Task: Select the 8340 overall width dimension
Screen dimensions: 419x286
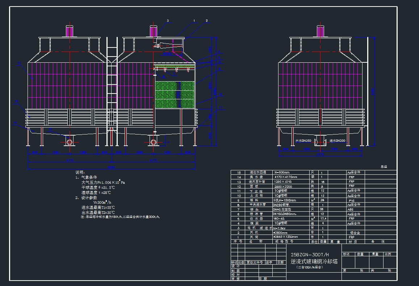Action: (112, 167)
